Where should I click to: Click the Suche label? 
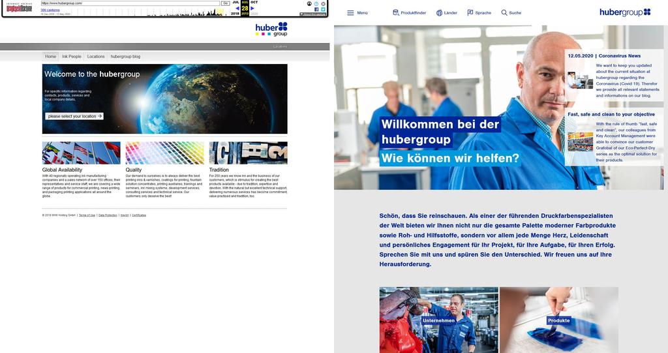pos(515,13)
